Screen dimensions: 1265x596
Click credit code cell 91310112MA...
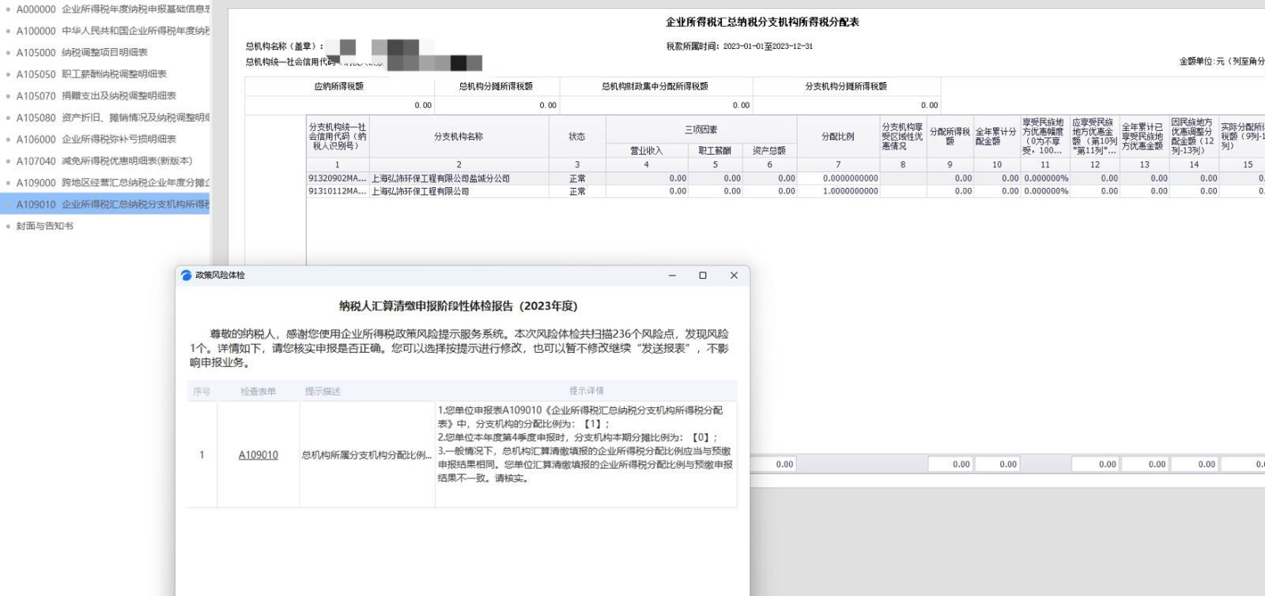[338, 191]
